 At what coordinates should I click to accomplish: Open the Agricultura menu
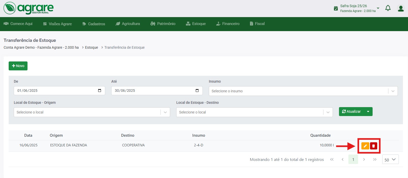click(128, 24)
